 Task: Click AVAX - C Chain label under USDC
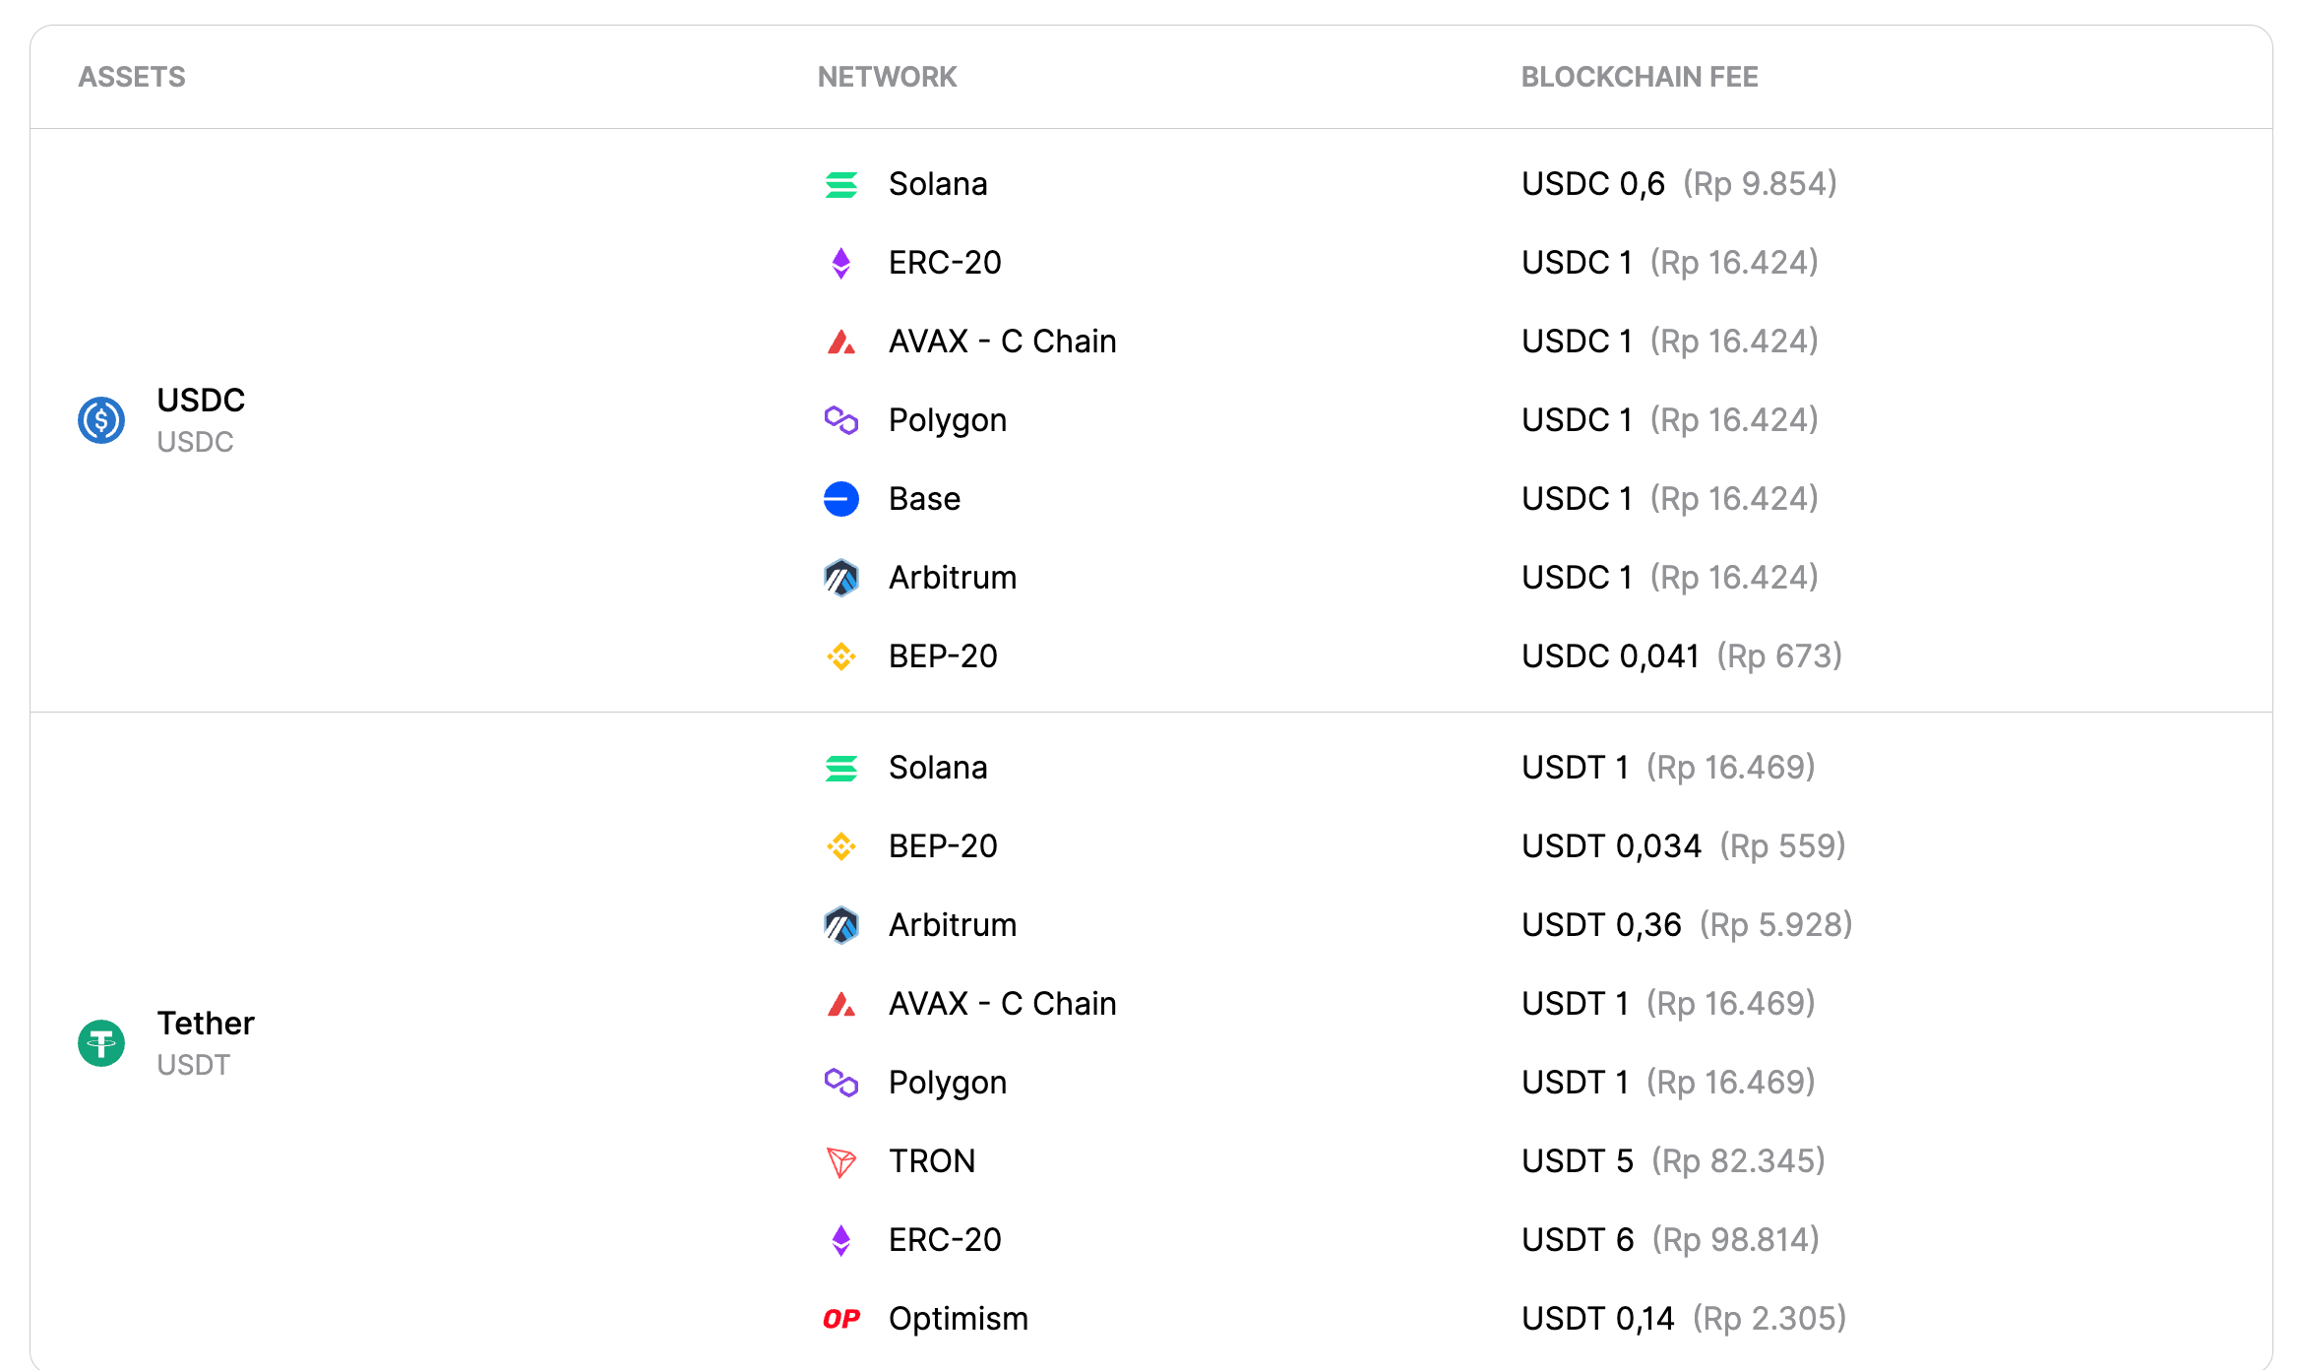[x=1003, y=342]
